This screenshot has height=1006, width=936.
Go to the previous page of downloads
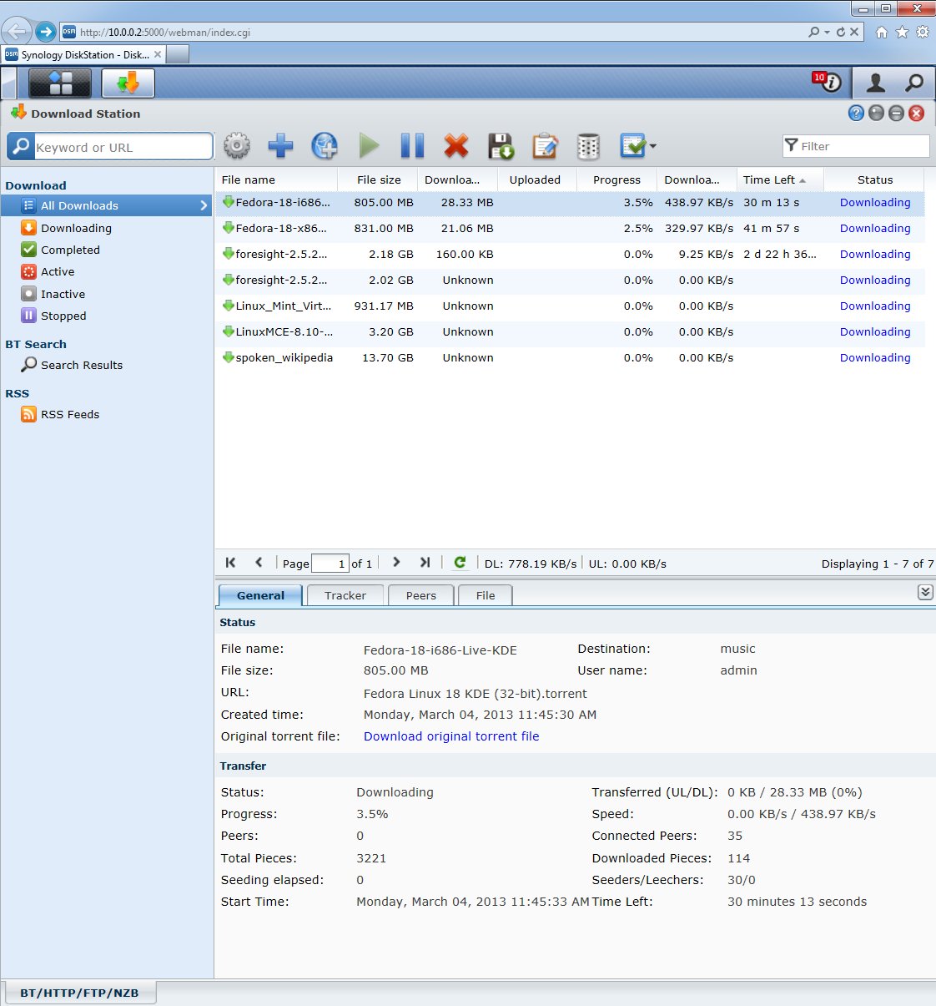[x=259, y=563]
